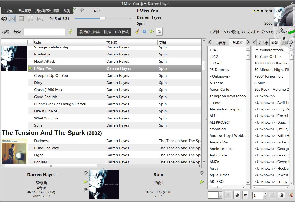Switch to the 已保存 tab

[x=220, y=43]
